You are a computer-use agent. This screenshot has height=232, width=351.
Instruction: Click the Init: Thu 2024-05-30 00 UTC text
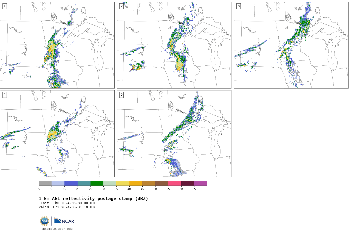[x=69, y=203]
